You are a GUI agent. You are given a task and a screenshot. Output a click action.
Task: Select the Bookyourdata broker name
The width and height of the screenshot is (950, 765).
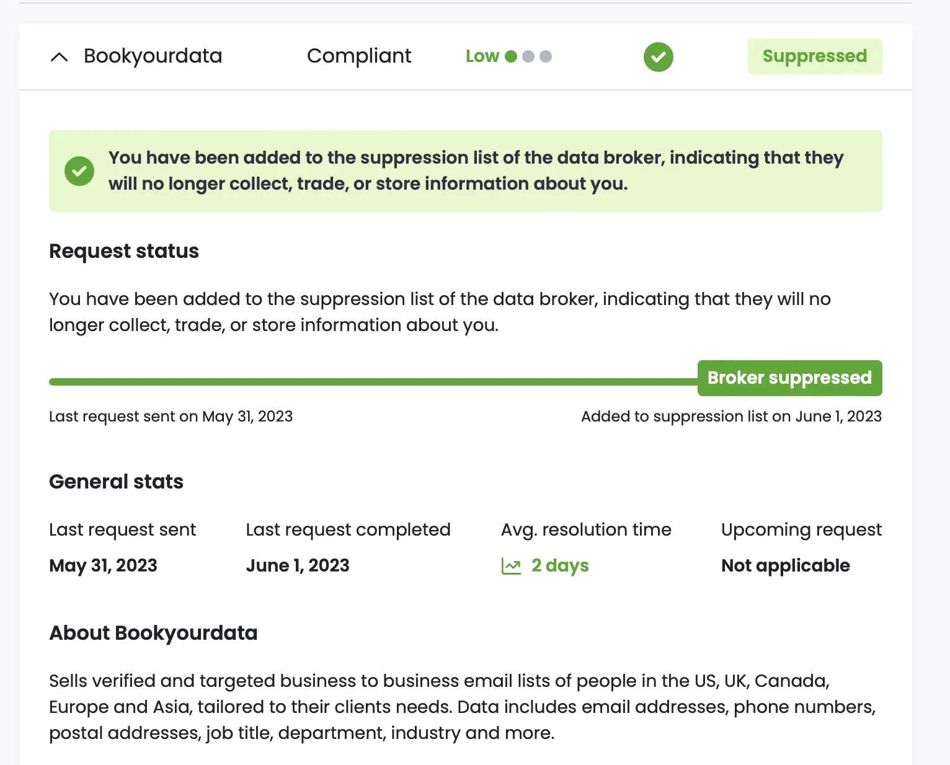pos(153,56)
